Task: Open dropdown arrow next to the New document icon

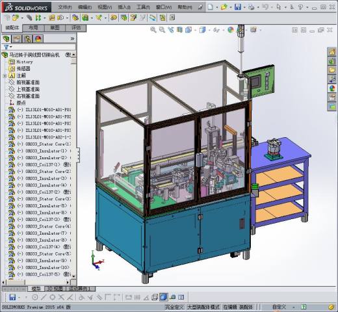Action: pyautogui.click(x=217, y=7)
